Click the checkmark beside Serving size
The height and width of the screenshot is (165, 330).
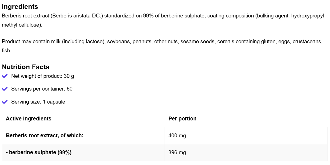pos(5,102)
